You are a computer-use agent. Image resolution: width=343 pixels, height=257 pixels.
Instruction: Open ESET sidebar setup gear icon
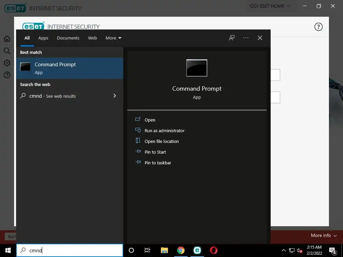click(7, 63)
